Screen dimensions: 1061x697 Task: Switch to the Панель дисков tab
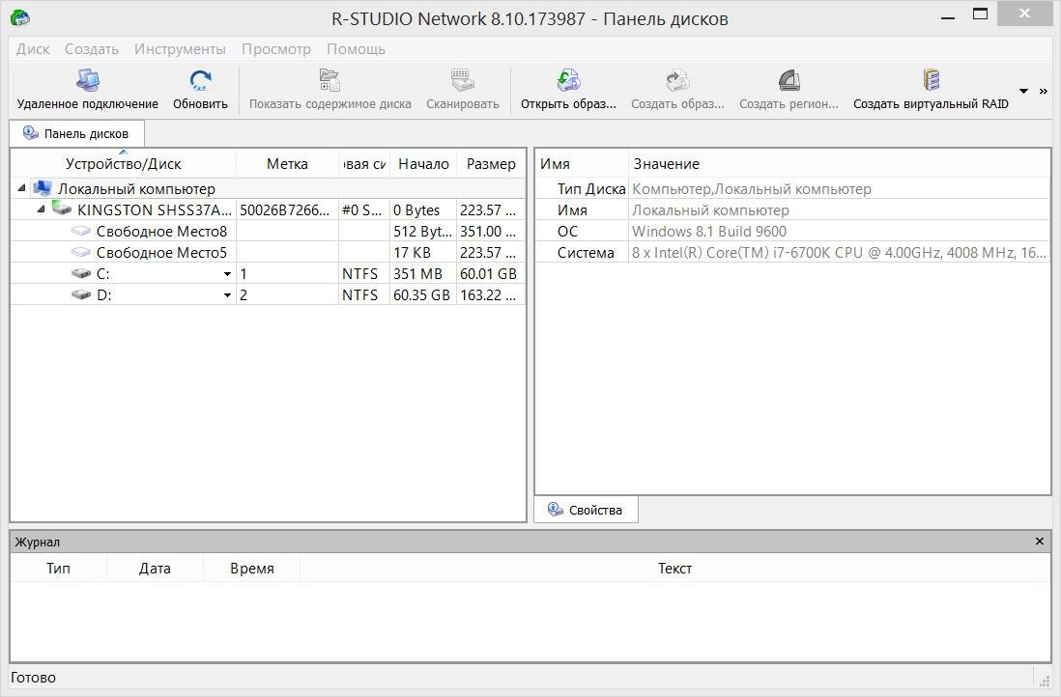point(76,133)
